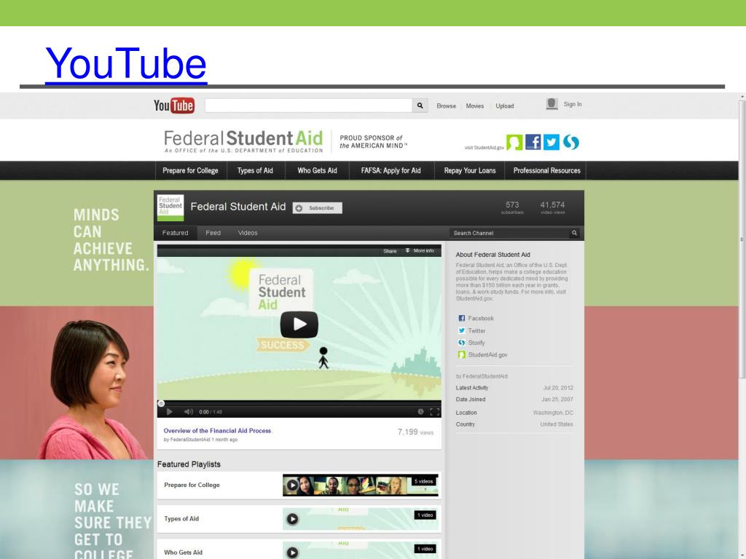Open Who Gets Aid menu item
The image size is (746, 559).
318,170
